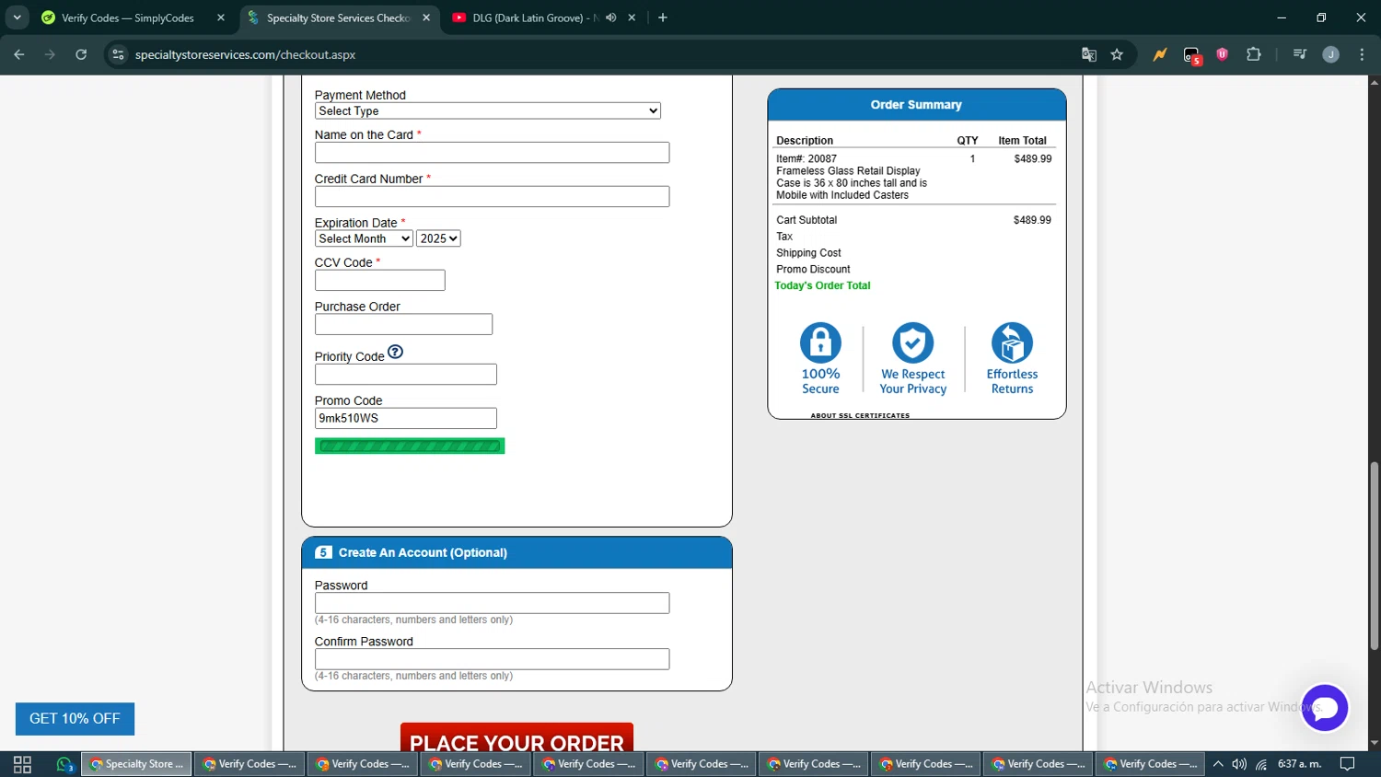This screenshot has width=1381, height=777.
Task: Click the Purchase Order field
Action: tap(403, 325)
